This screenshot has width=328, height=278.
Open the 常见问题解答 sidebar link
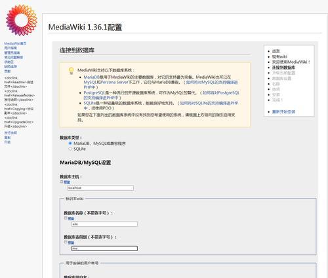pos(14,57)
